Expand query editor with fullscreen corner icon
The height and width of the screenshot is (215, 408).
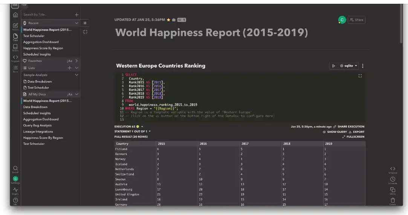coord(360,76)
